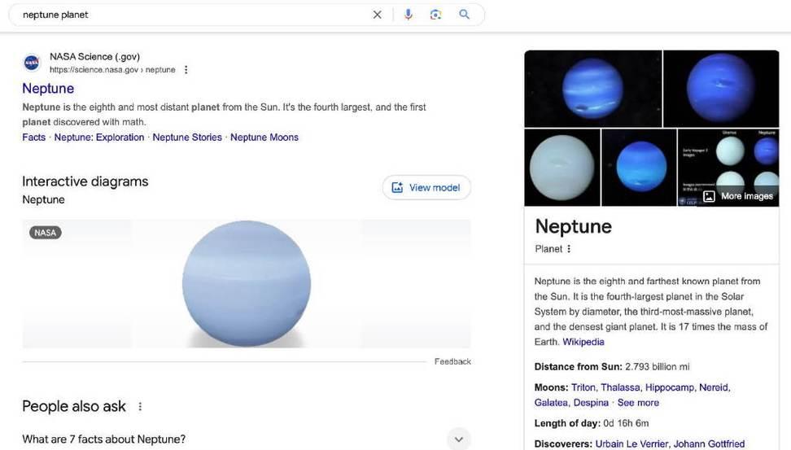Open the three-dot menu beside Planet label
Viewport: 791px width, 450px height.
pos(569,249)
